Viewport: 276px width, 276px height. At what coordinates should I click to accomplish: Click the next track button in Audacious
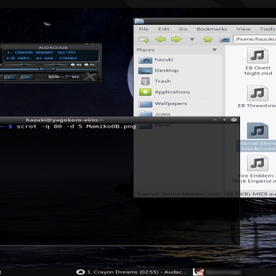pos(10,77)
